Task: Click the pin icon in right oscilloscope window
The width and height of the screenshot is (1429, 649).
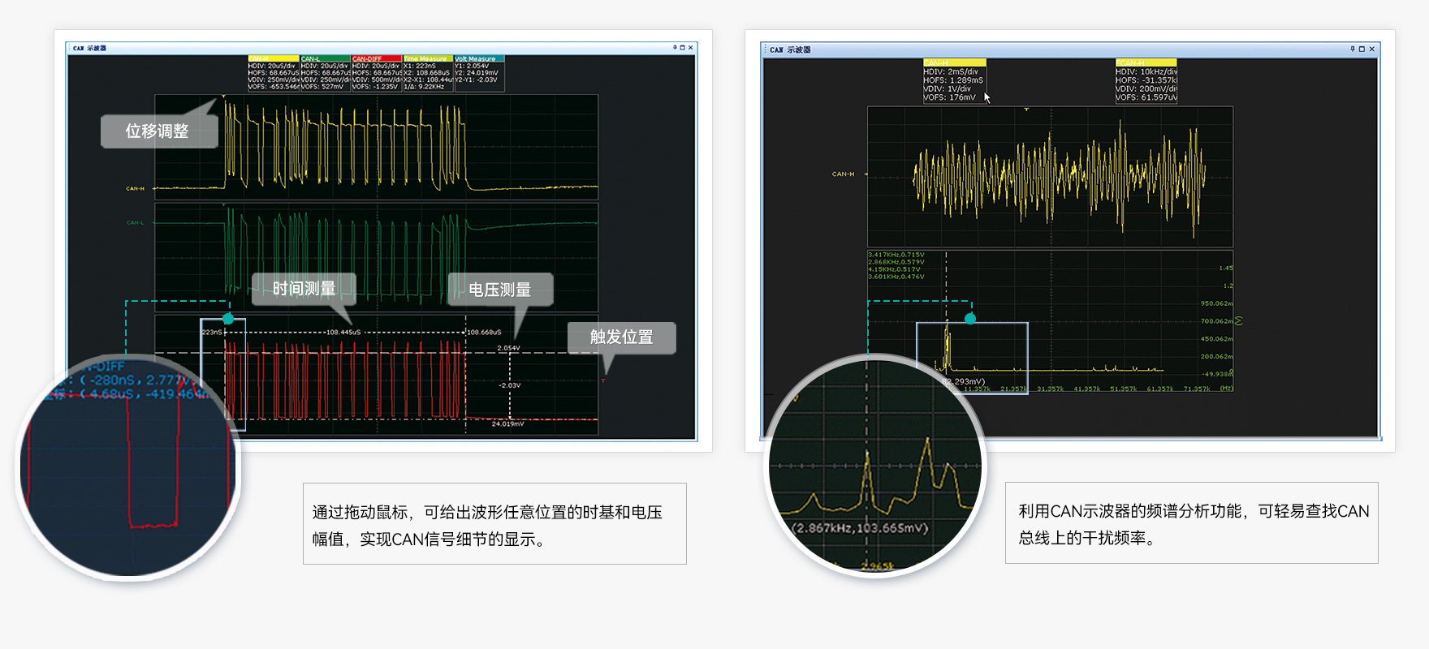Action: coord(1352,49)
